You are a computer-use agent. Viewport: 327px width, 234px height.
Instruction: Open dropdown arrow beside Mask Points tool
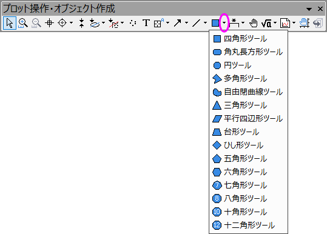click(123, 23)
